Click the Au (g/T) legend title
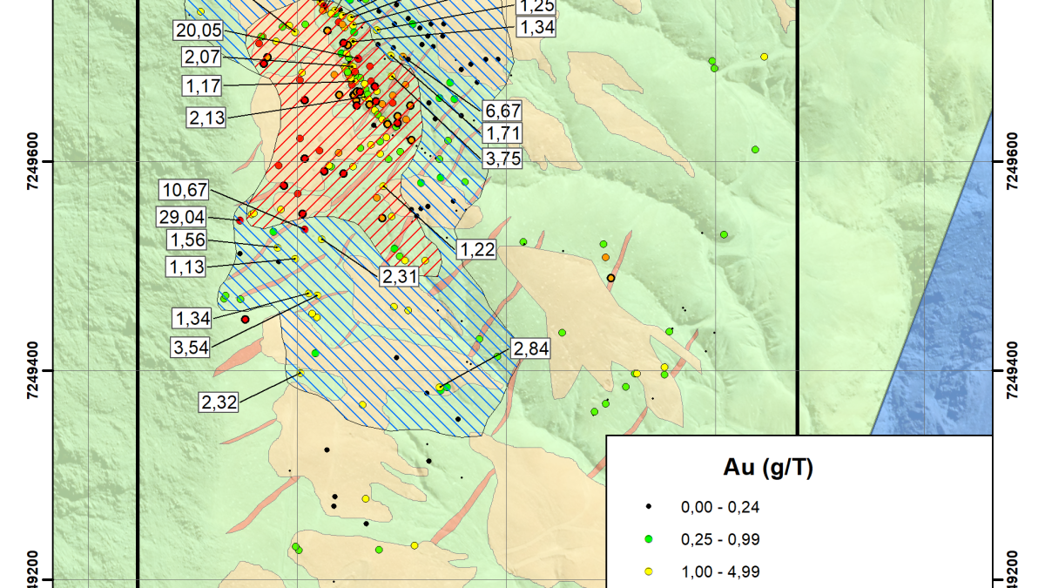Screen dimensions: 1045x588 point(768,469)
